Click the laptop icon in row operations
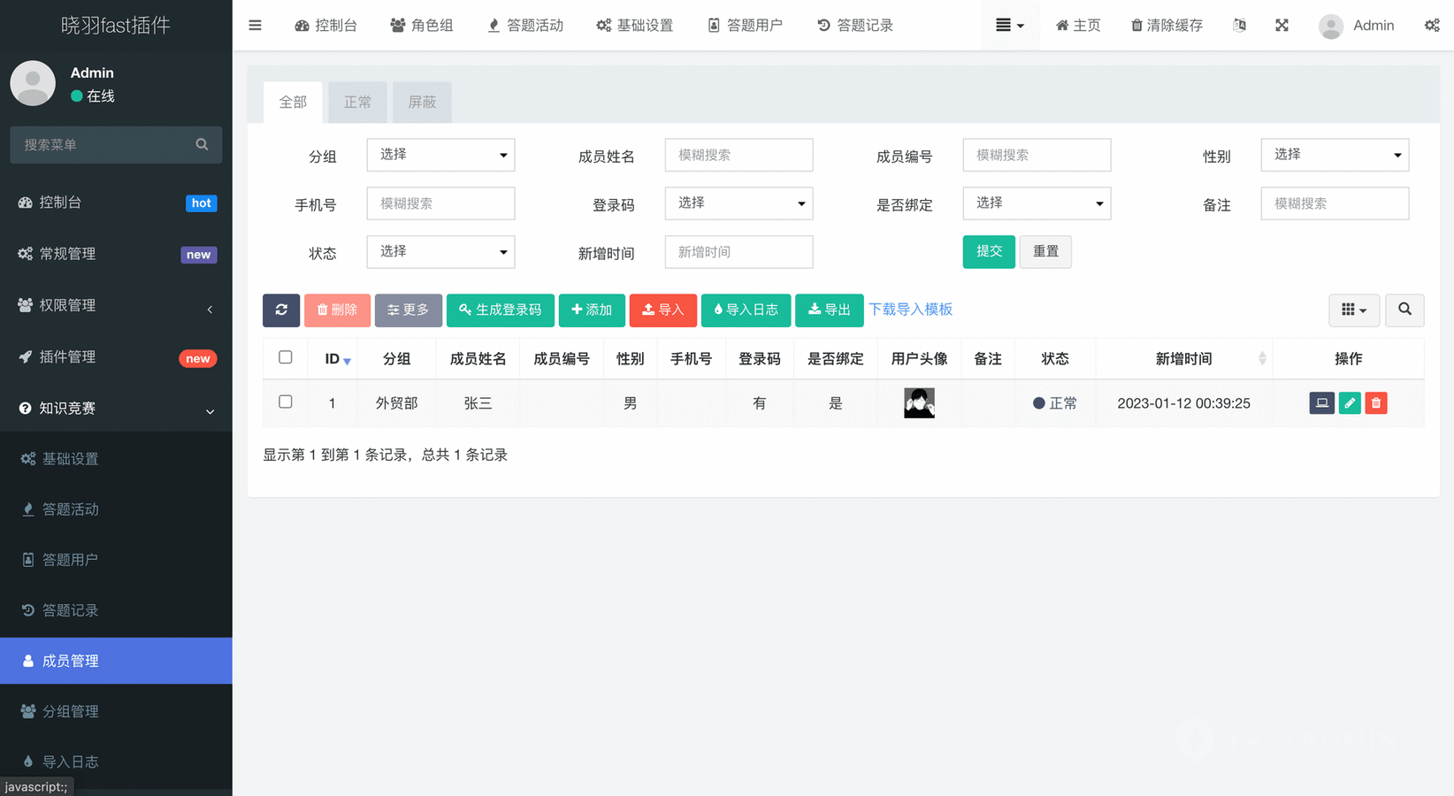 click(x=1321, y=403)
